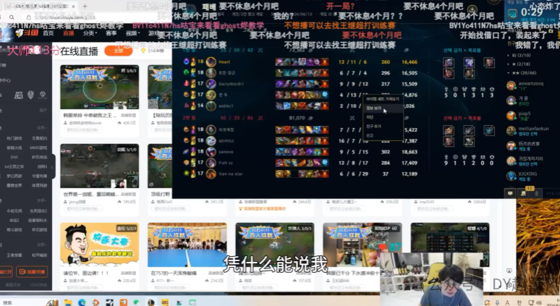The image size is (560, 306).
Task: Click qtvhtsz's champion portrait in scoreboard
Action: point(211,140)
